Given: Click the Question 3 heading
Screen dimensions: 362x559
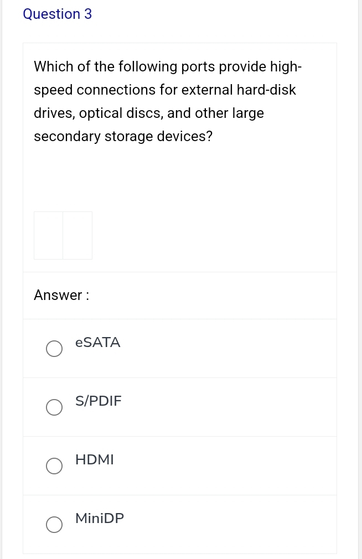Looking at the screenshot, I should click(x=58, y=14).
